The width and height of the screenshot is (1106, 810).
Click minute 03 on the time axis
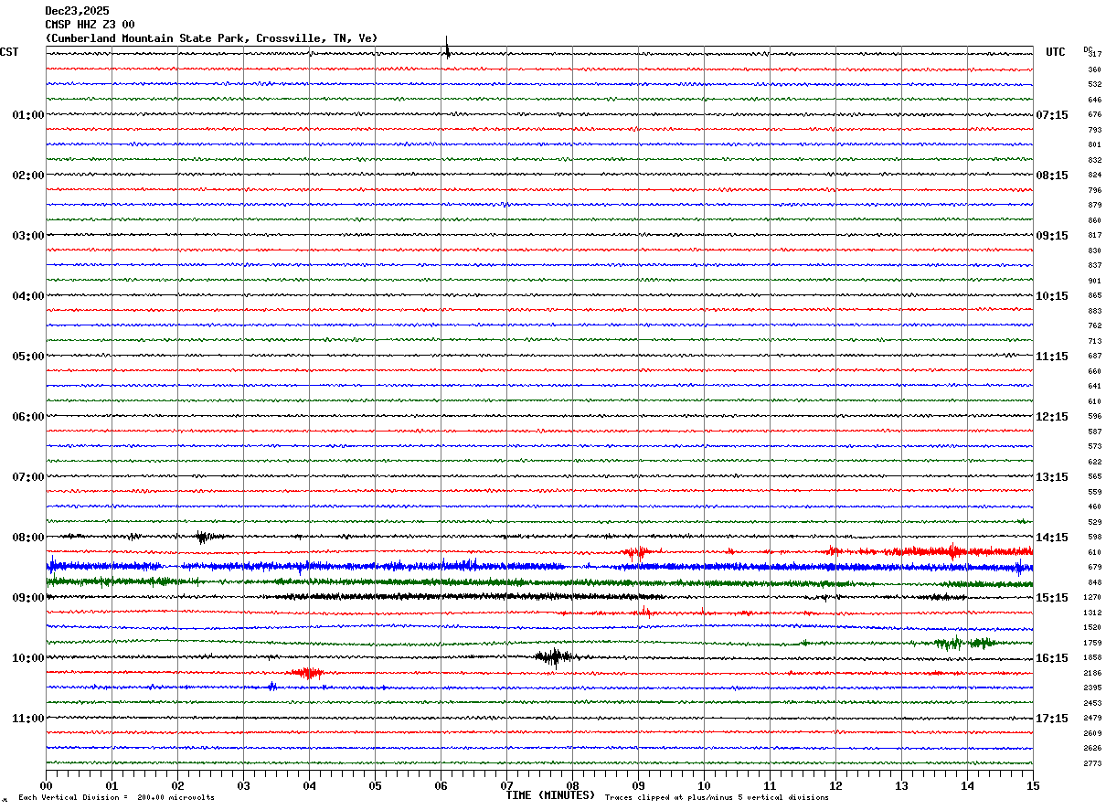click(x=243, y=785)
